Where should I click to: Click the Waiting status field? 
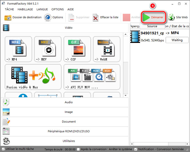tap(177, 40)
